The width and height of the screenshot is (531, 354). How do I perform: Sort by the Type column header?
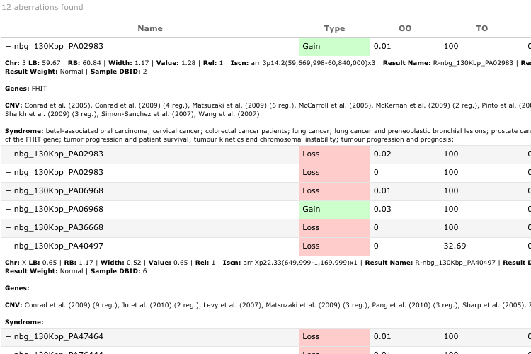[334, 28]
